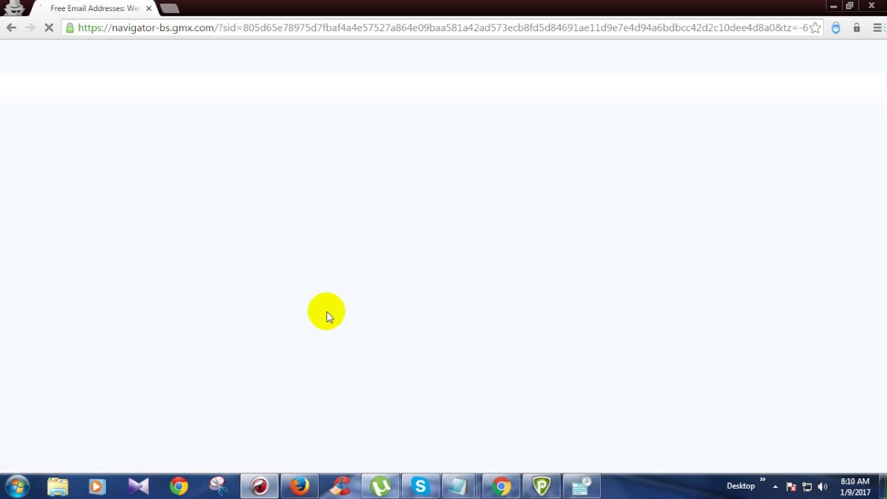
Task: Close the Free Email Addresses tab
Action: [148, 8]
